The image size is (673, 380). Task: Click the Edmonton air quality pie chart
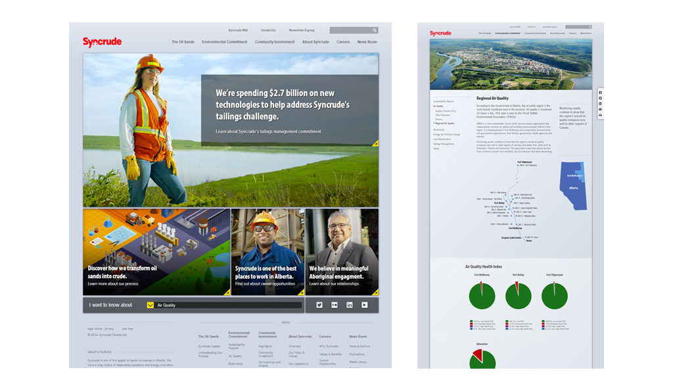click(x=482, y=359)
